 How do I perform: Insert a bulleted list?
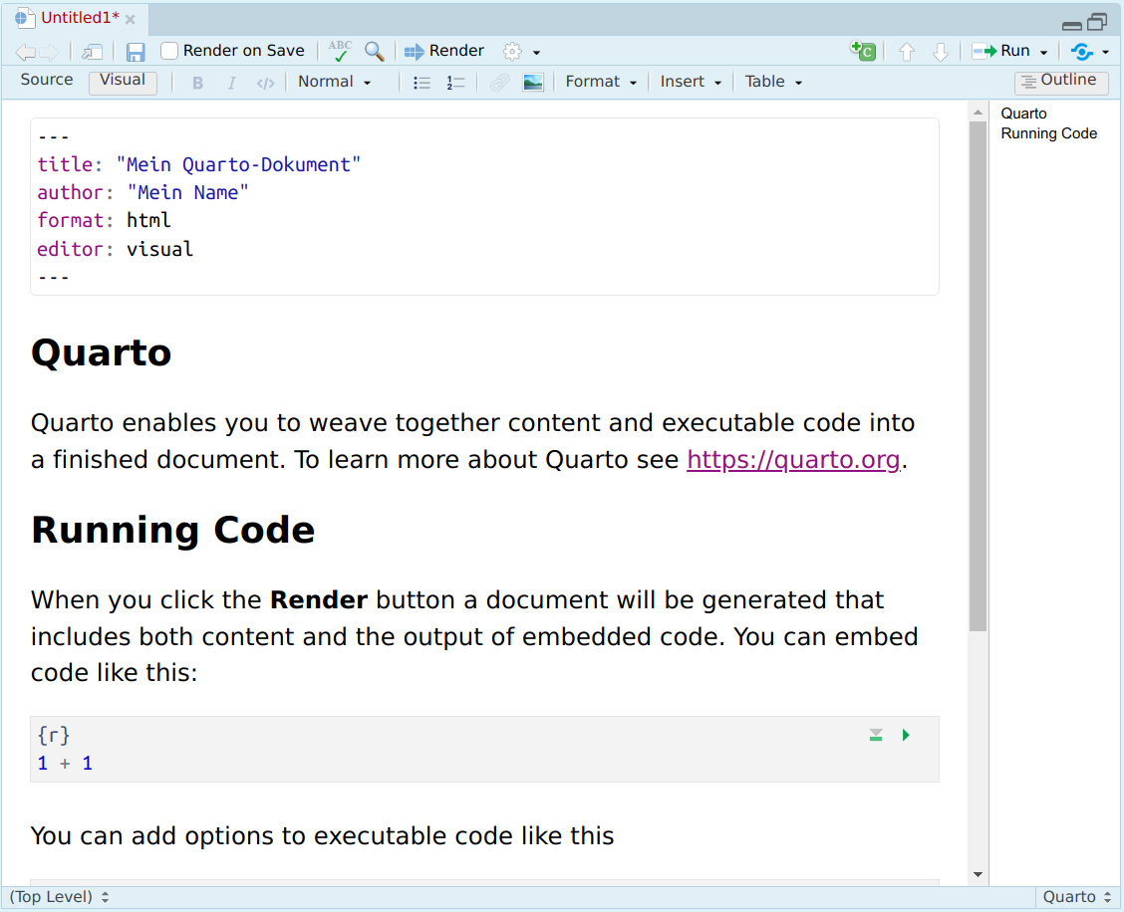(422, 83)
